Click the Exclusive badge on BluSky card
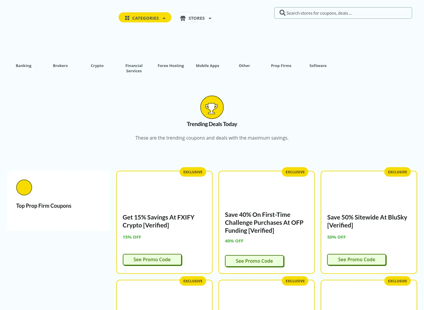The image size is (424, 310). coord(397,172)
